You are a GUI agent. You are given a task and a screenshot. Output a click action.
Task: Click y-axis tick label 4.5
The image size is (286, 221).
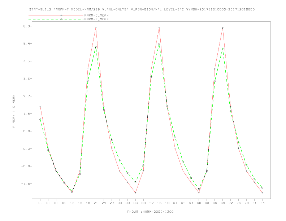click(26, 61)
